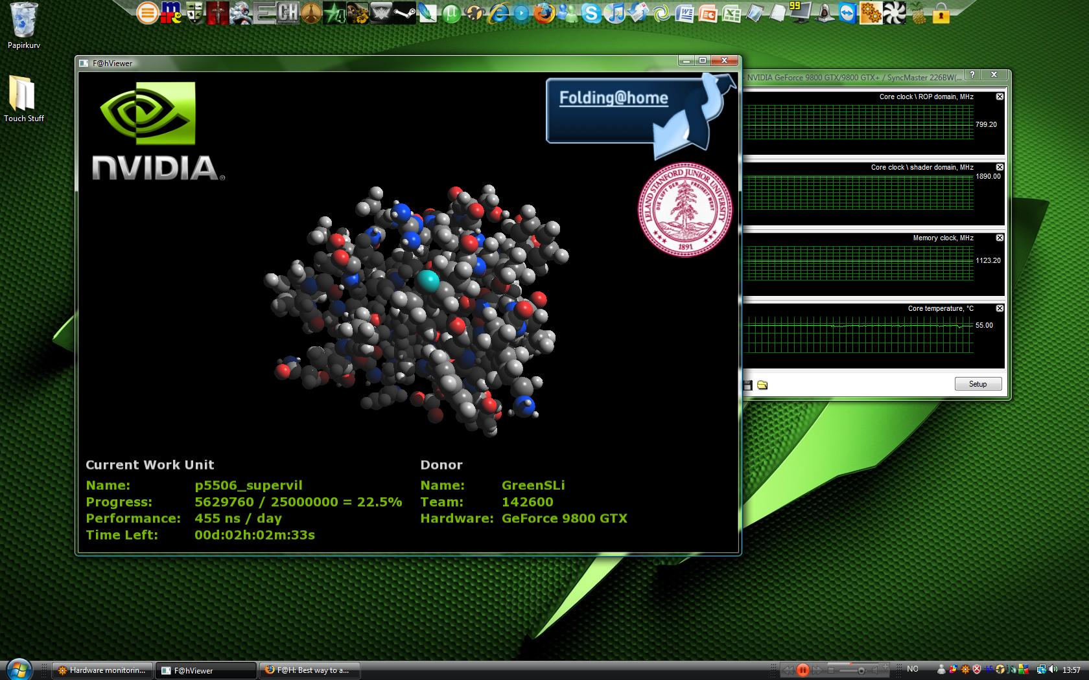
Task: Click the NO language indicator in taskbar
Action: point(913,669)
